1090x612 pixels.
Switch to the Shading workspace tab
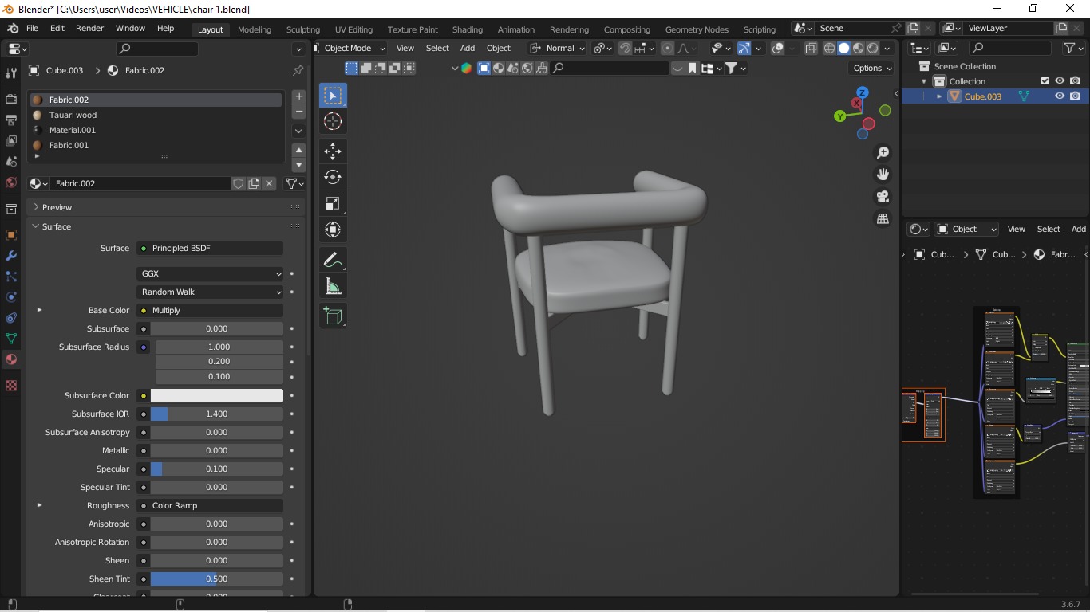click(468, 29)
